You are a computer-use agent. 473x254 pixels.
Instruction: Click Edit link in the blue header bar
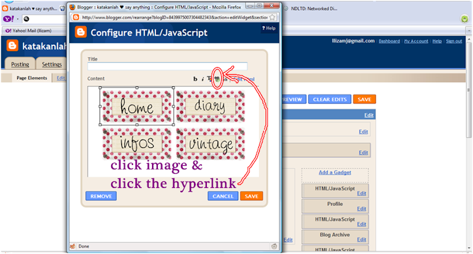click(x=368, y=115)
